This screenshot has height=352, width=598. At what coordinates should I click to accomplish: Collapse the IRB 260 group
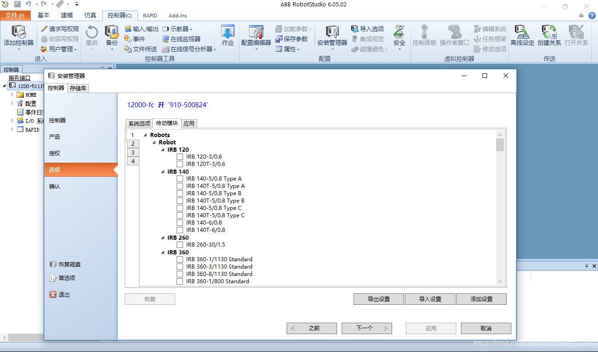[x=163, y=238]
